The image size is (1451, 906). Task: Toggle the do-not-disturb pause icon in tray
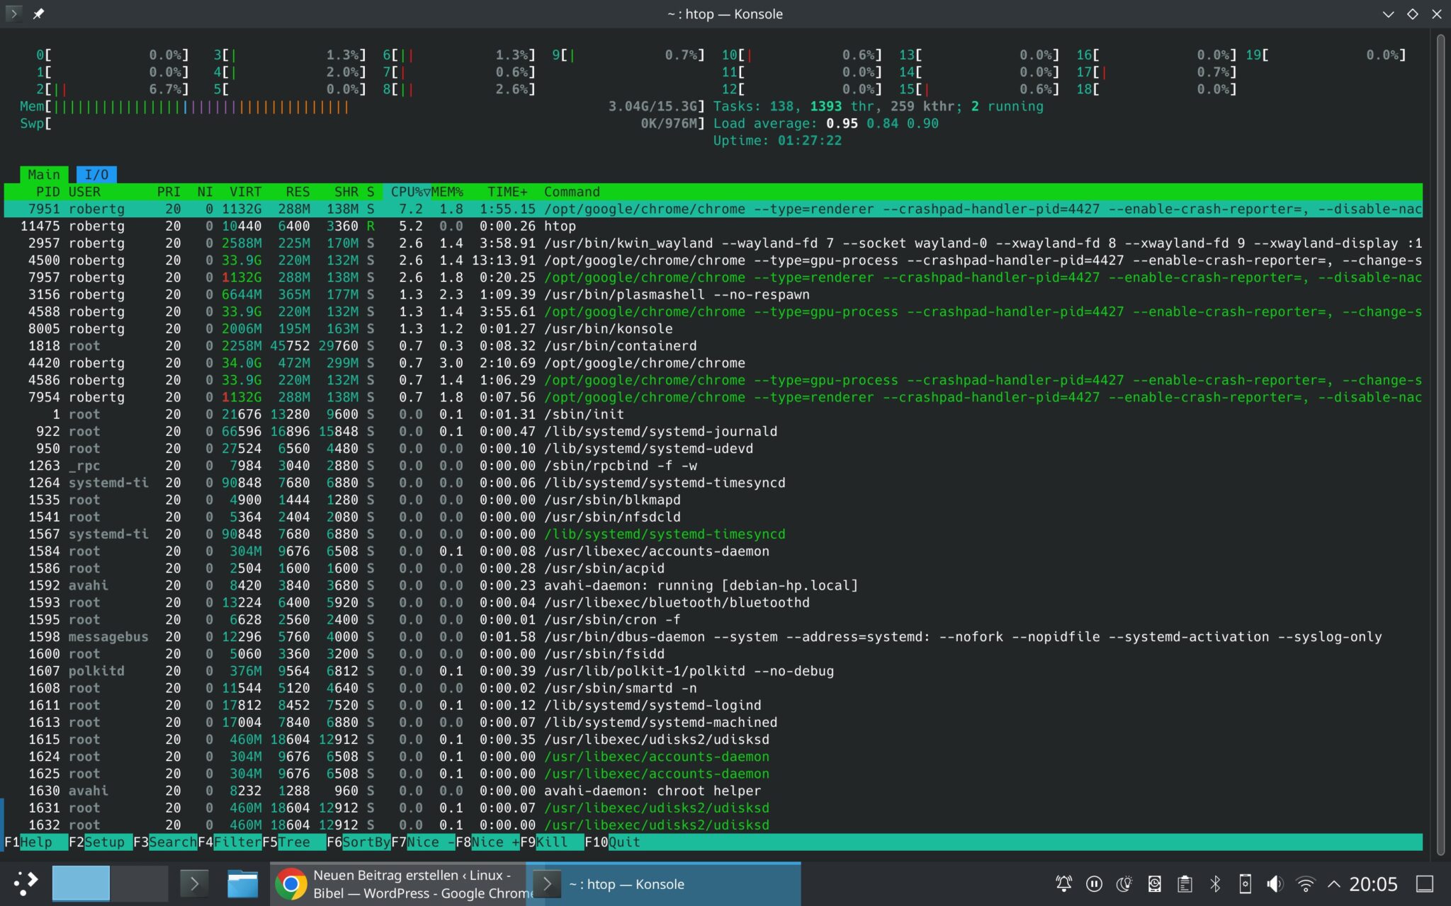pyautogui.click(x=1094, y=883)
